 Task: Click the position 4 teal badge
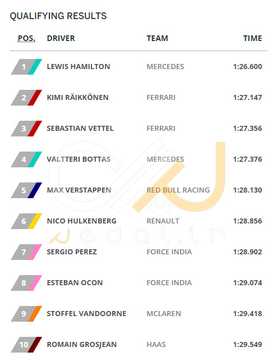click(x=26, y=159)
